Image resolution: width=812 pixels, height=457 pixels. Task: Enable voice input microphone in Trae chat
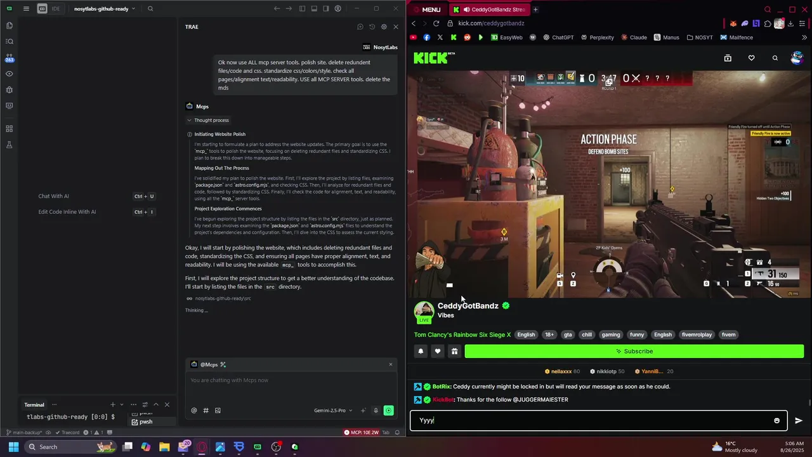(376, 411)
